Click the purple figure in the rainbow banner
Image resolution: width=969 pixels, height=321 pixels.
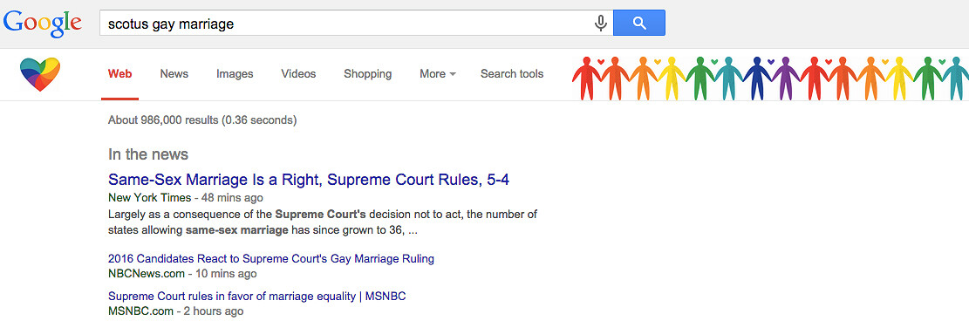(785, 79)
